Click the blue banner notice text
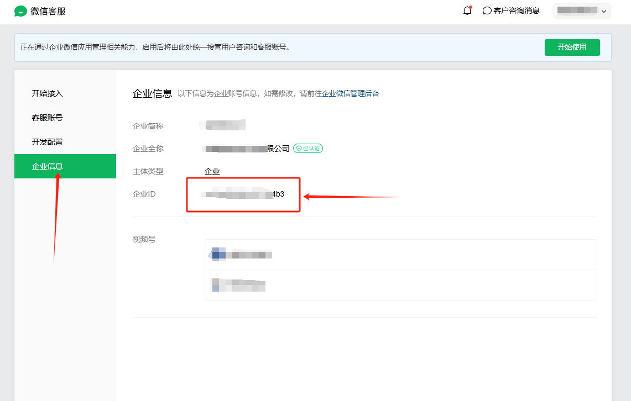The image size is (631, 401). pos(155,48)
